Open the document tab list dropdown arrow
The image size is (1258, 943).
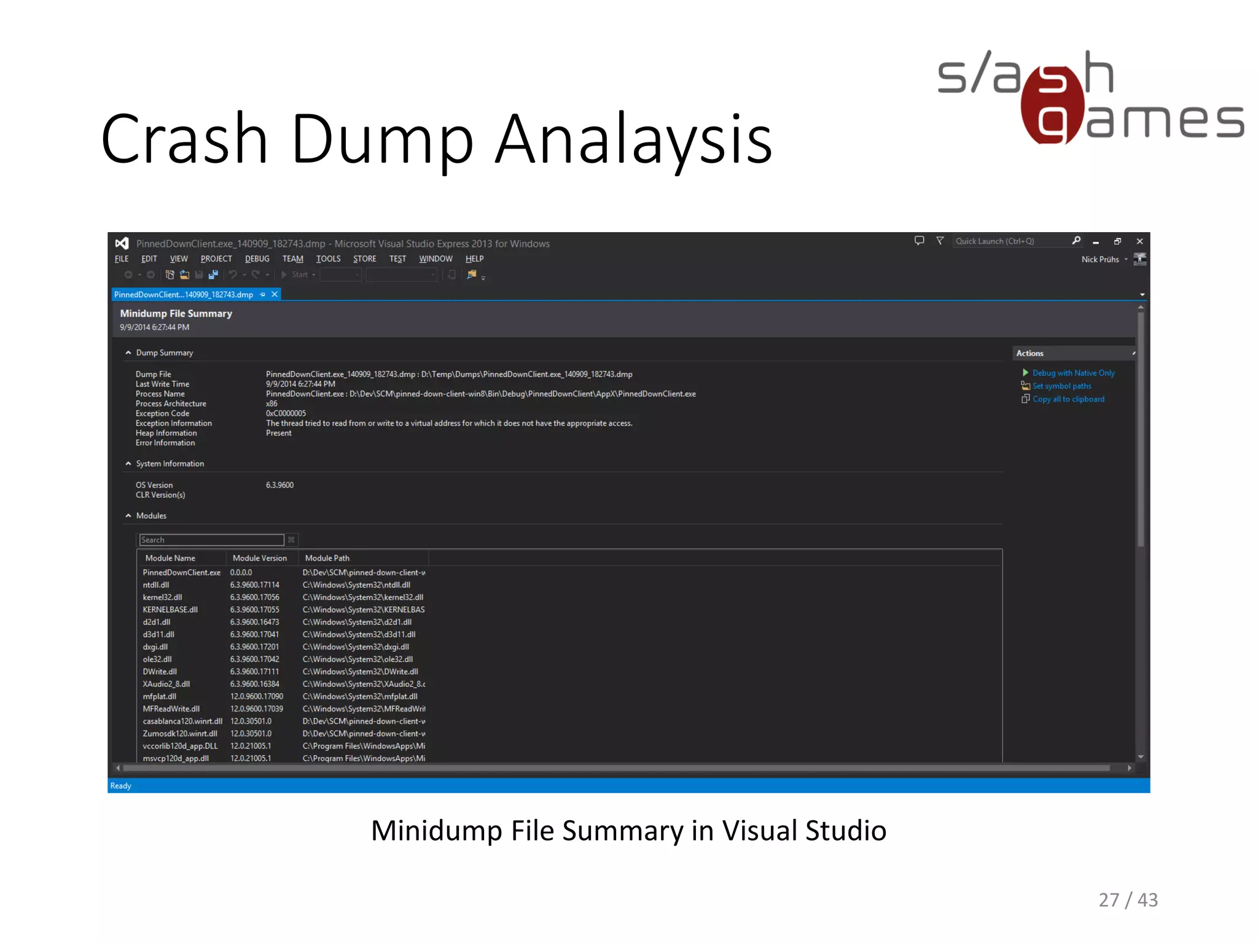point(1142,295)
